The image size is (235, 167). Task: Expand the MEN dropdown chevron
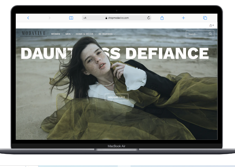(72, 34)
